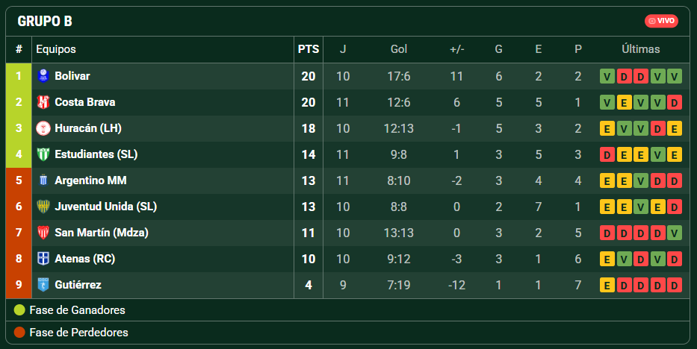Sort by the PTS column header
The image size is (697, 349).
309,49
